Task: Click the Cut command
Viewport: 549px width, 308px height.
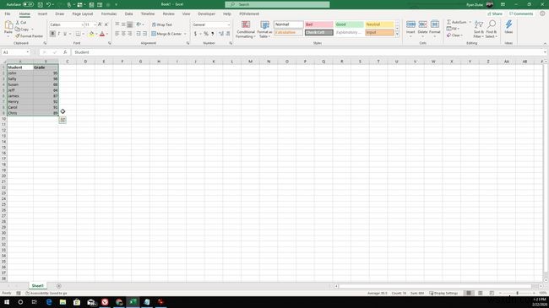Action: tap(21, 23)
